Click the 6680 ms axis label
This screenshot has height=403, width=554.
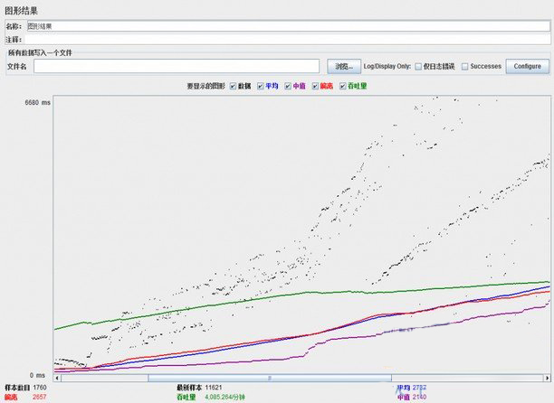pyautogui.click(x=37, y=103)
